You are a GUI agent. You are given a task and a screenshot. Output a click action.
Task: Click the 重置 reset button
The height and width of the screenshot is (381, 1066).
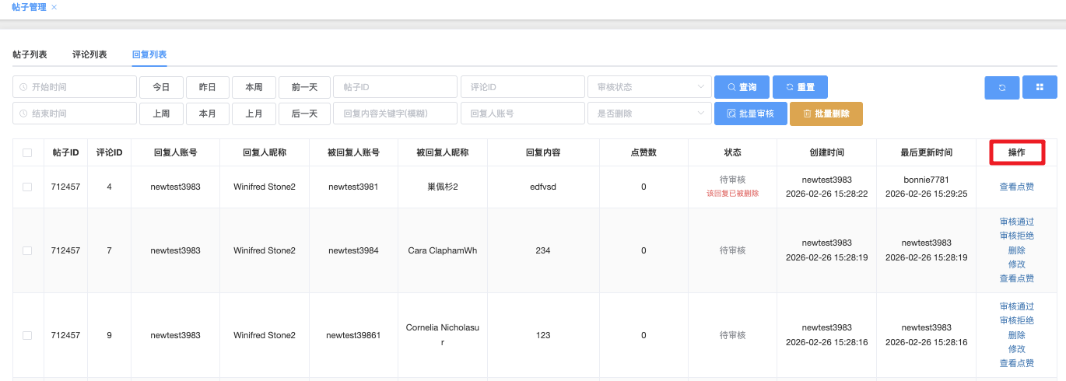(800, 87)
